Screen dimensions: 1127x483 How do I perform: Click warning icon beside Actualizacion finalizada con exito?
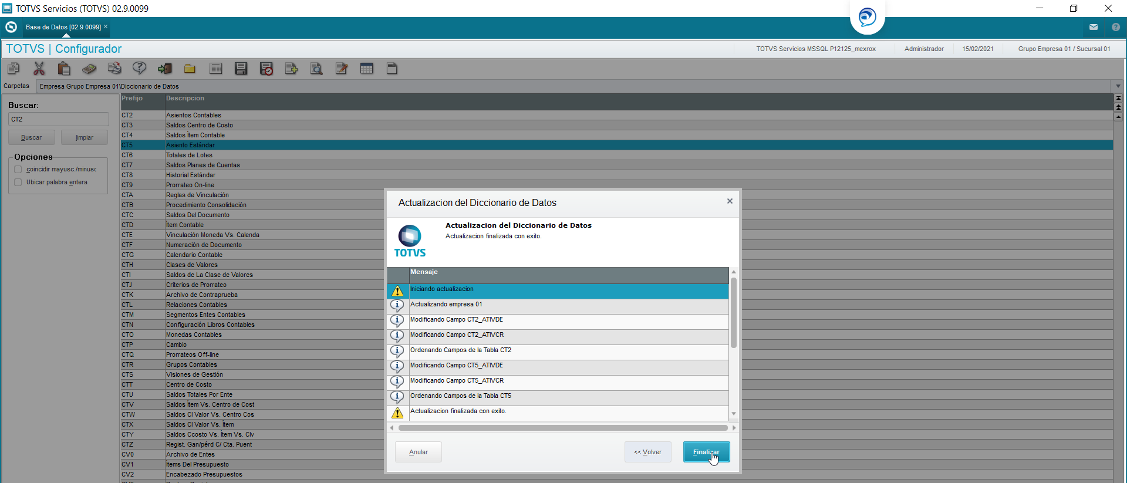(x=397, y=413)
